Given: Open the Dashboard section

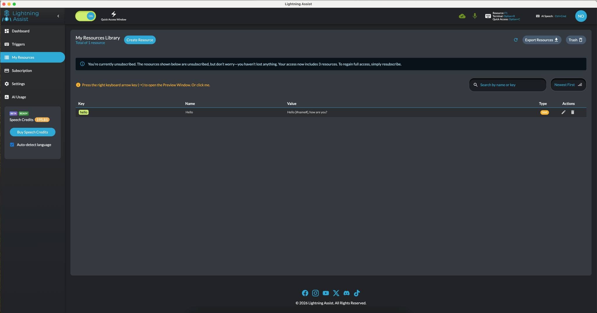Looking at the screenshot, I should click(21, 31).
